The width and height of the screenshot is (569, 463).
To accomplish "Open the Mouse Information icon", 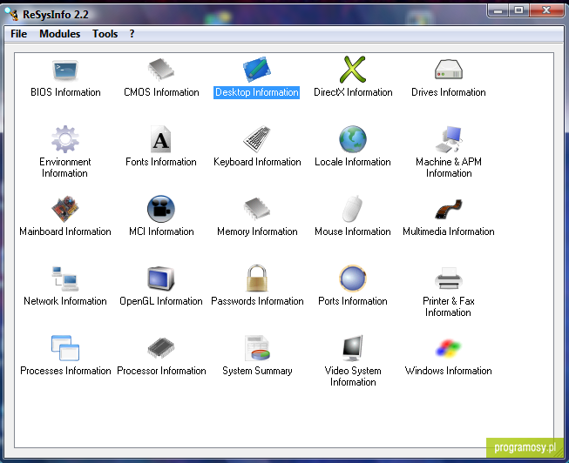I will point(353,209).
